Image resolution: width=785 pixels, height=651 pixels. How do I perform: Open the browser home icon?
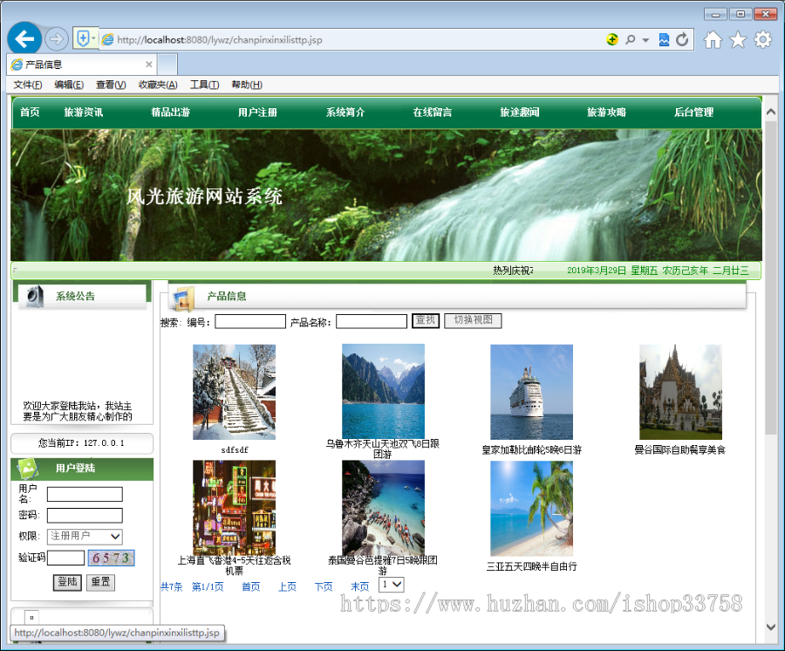click(x=712, y=38)
